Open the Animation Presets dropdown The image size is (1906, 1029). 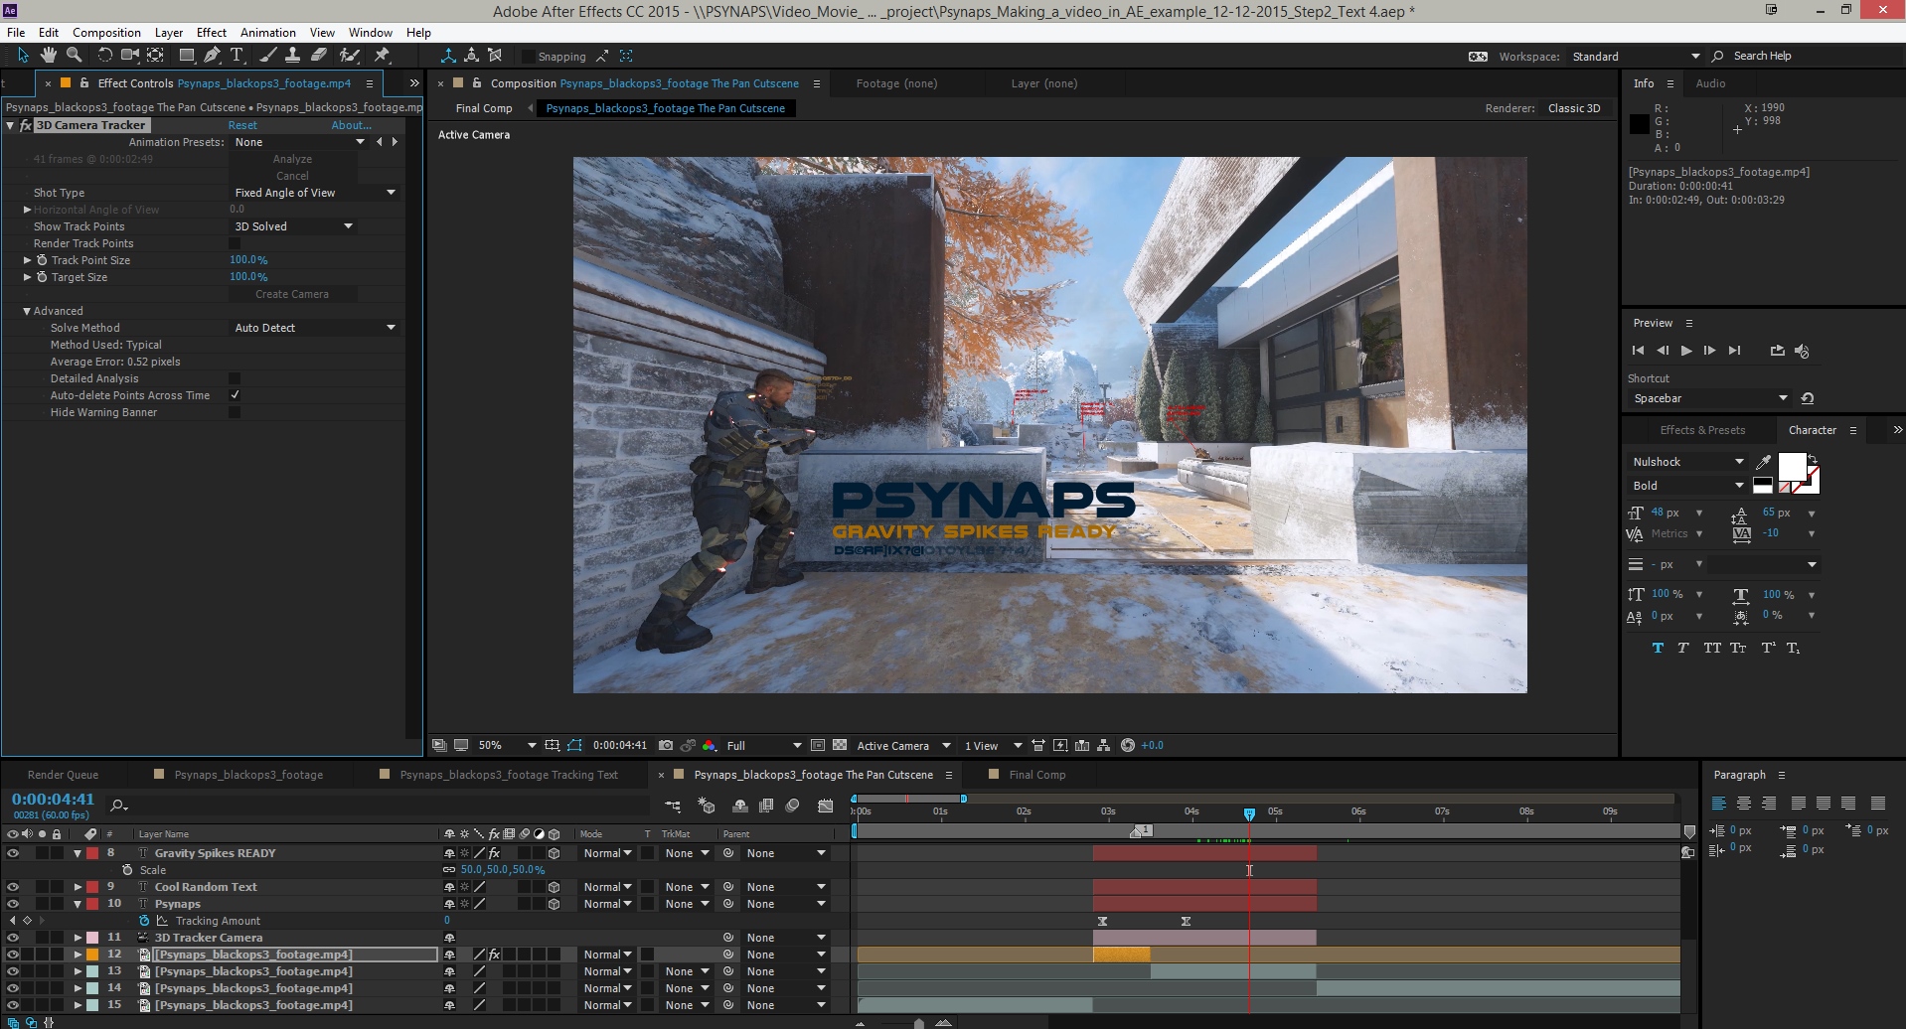pos(299,142)
